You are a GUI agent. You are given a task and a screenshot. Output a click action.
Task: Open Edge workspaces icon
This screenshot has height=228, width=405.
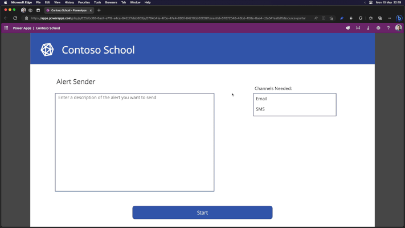31,10
